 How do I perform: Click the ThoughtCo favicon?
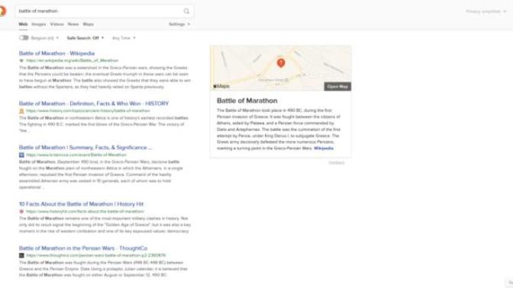pyautogui.click(x=21, y=256)
